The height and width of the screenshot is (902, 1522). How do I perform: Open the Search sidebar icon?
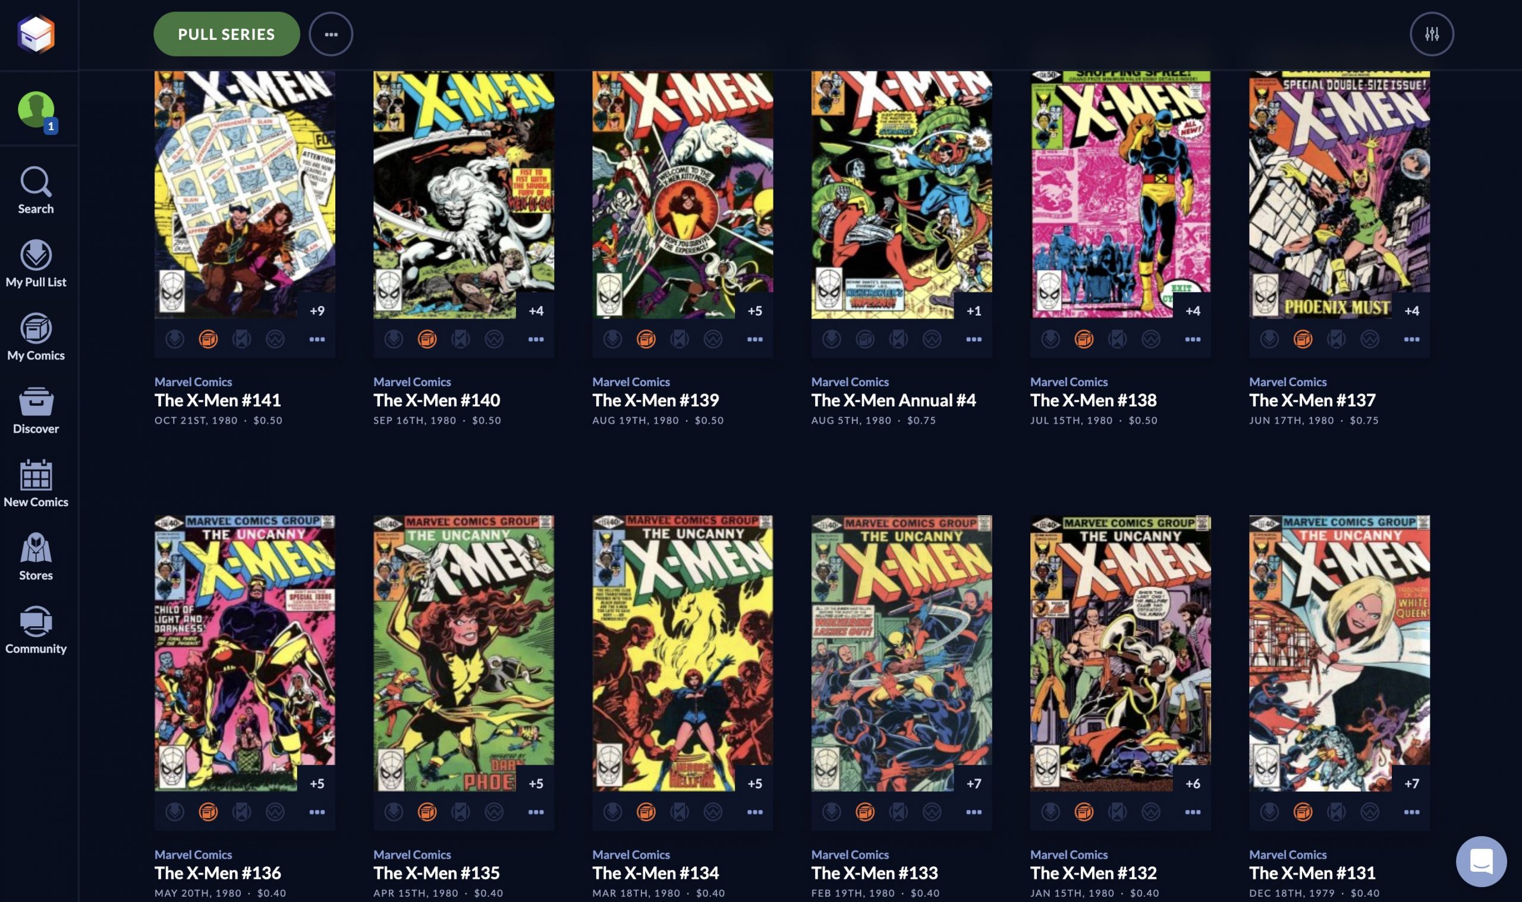pyautogui.click(x=36, y=190)
